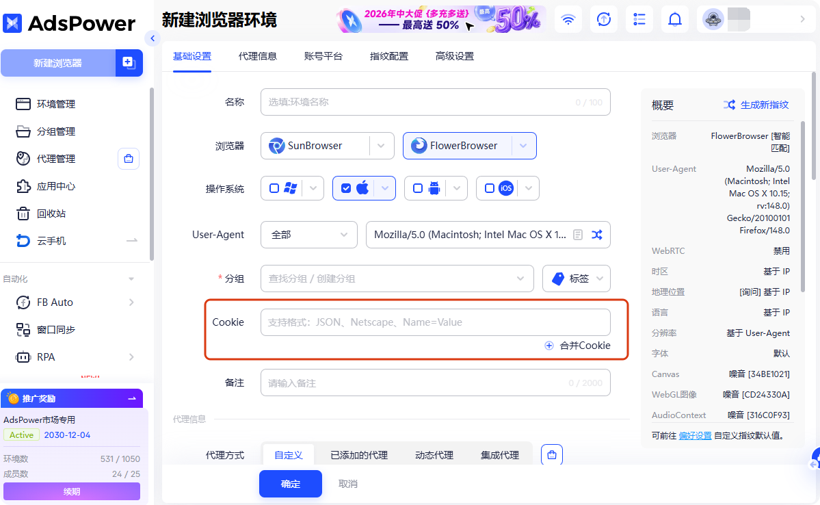
Task: Open the iOS version dropdown
Action: (529, 188)
